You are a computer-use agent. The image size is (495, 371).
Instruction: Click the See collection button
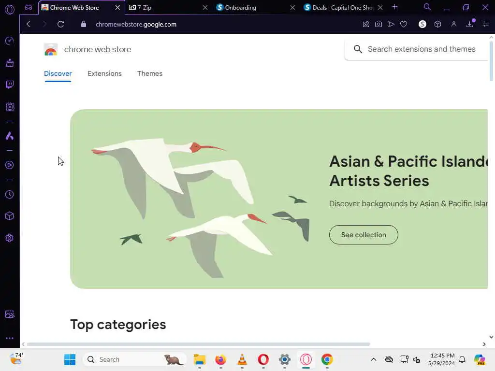coord(364,235)
